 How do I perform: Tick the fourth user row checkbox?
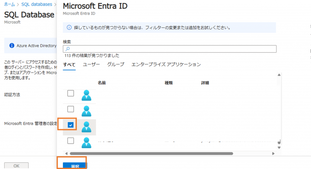[71, 141]
